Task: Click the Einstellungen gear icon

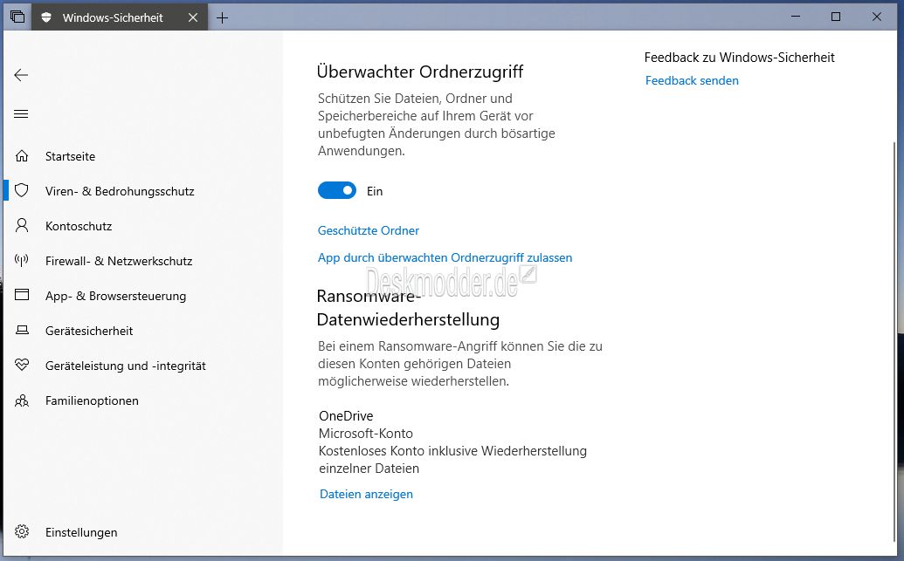Action: coord(22,531)
